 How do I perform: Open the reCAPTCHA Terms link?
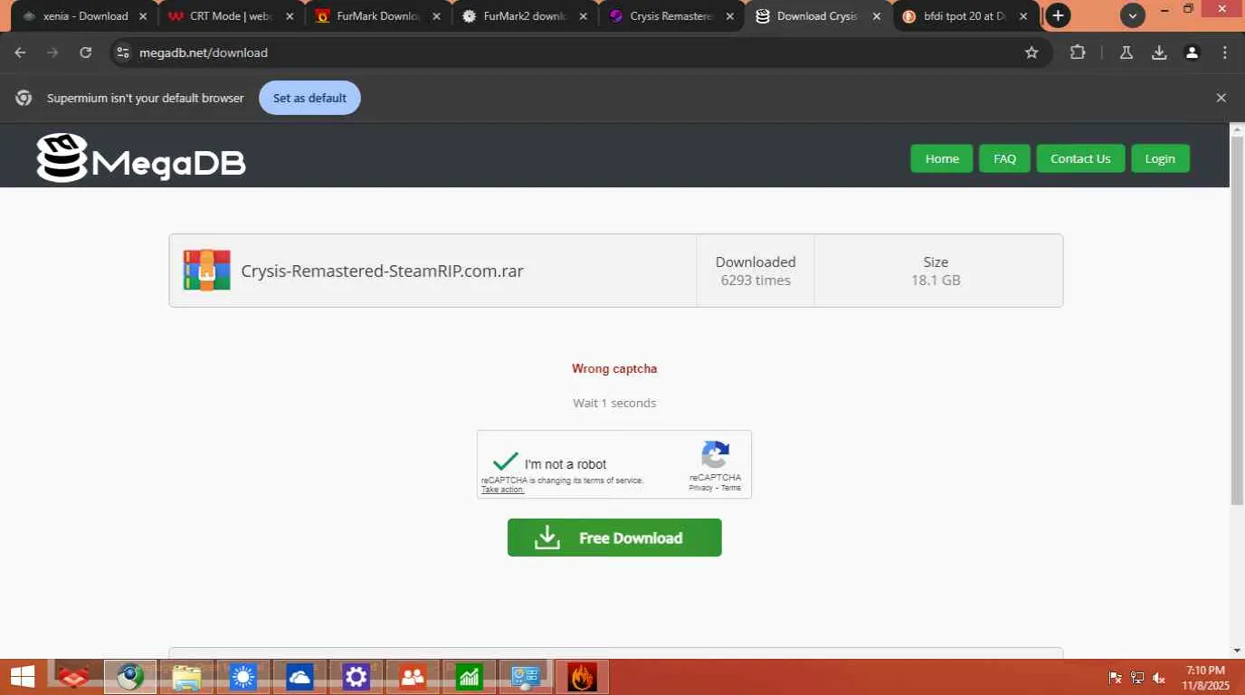(731, 488)
